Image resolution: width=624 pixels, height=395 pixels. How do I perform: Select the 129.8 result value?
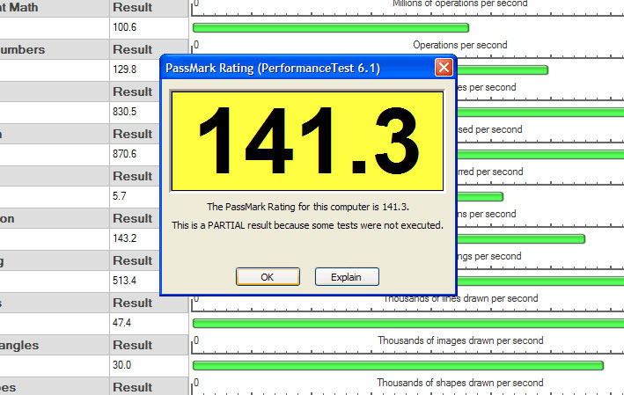click(x=125, y=69)
